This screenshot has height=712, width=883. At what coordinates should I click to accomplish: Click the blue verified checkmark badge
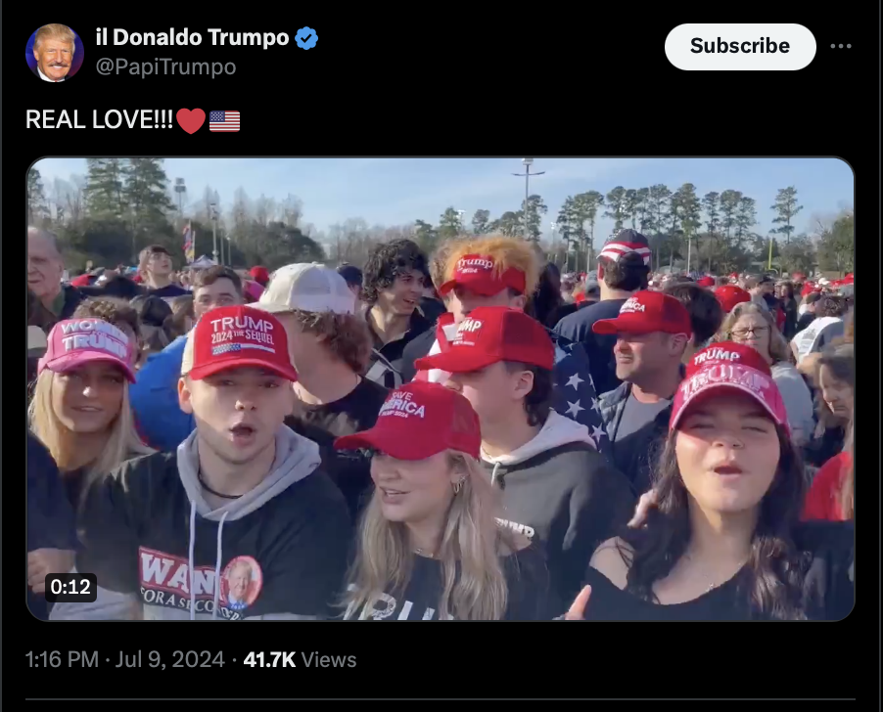[x=306, y=38]
